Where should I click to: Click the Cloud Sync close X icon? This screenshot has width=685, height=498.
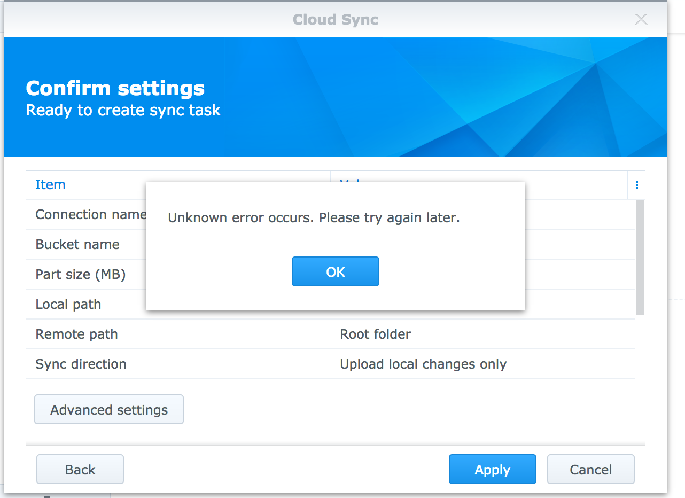pyautogui.click(x=641, y=19)
